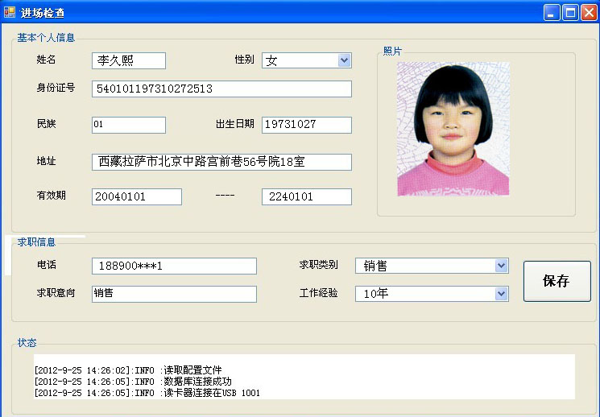Click inside the 姓名 name field
Image resolution: width=600 pixels, height=417 pixels.
[x=129, y=60]
